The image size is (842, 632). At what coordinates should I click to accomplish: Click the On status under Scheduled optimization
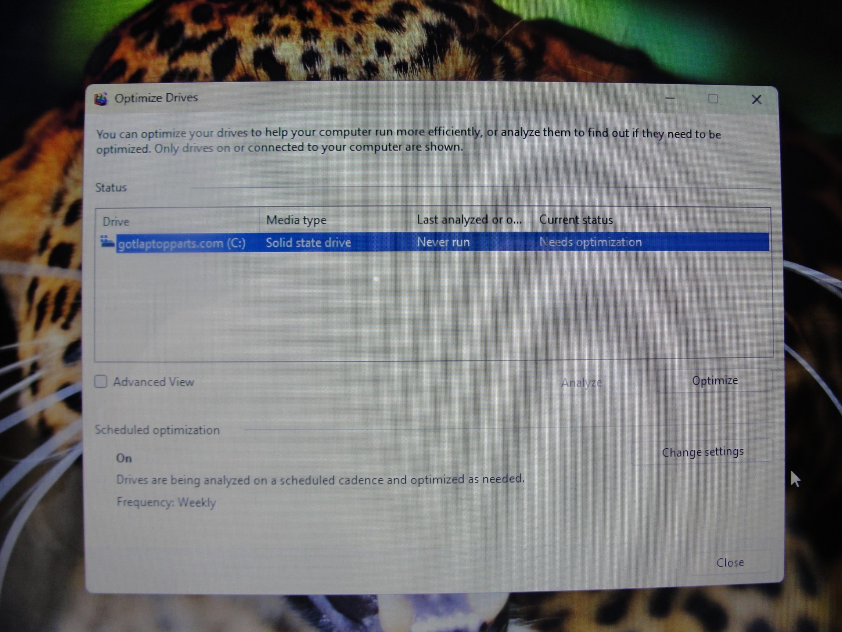[x=124, y=458]
